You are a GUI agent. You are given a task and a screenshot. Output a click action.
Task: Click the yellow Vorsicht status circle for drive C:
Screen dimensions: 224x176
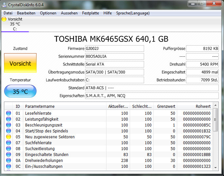(4, 19)
